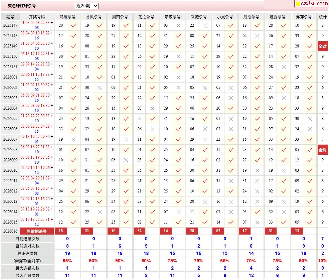
Task: Click the checkmark for 鸿雁杀号 in row 2025147
Action: click(x=74, y=25)
